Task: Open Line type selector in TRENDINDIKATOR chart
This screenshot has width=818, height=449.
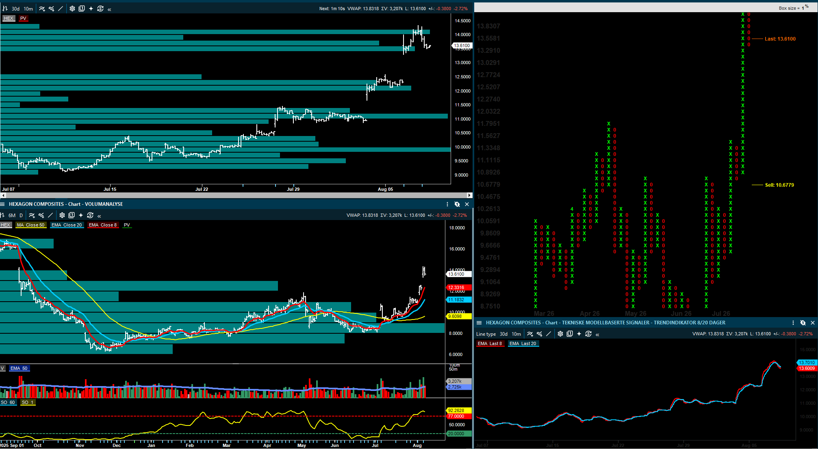Action: coord(486,334)
